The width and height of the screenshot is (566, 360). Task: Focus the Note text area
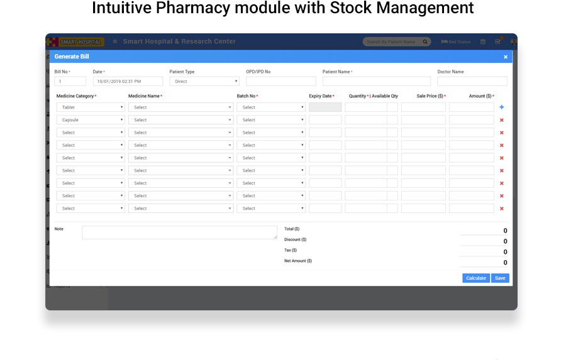click(x=179, y=232)
